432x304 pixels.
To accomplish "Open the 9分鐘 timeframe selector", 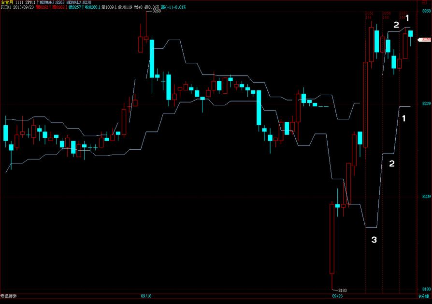I will coord(424,295).
